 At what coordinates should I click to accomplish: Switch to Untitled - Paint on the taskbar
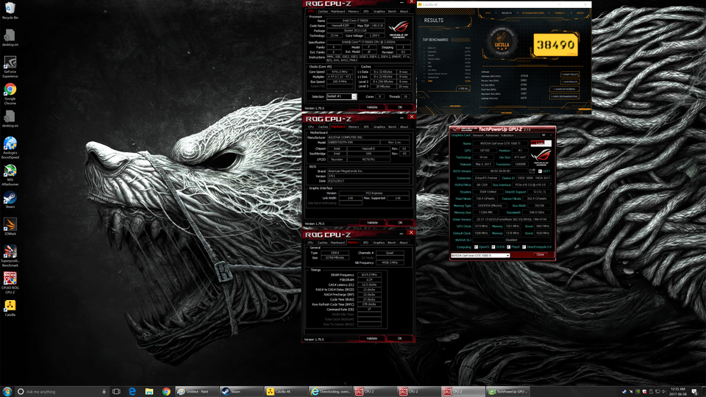[x=196, y=392]
